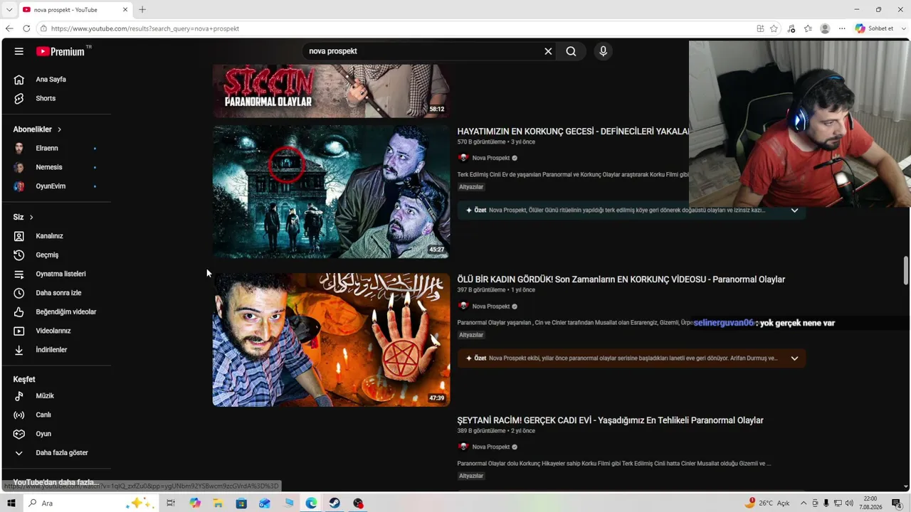Open the browser Settings and more menu
The width and height of the screenshot is (911, 512).
coord(842,28)
